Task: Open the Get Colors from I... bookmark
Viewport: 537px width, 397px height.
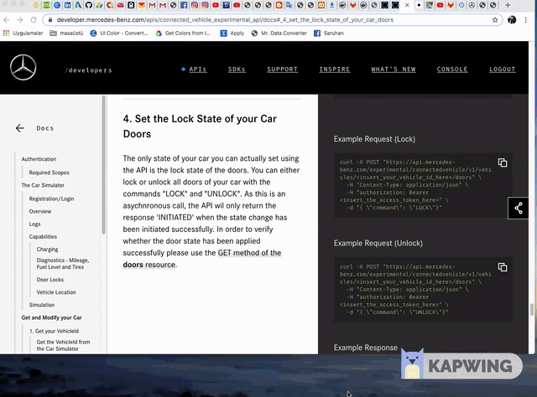Action: tap(183, 34)
